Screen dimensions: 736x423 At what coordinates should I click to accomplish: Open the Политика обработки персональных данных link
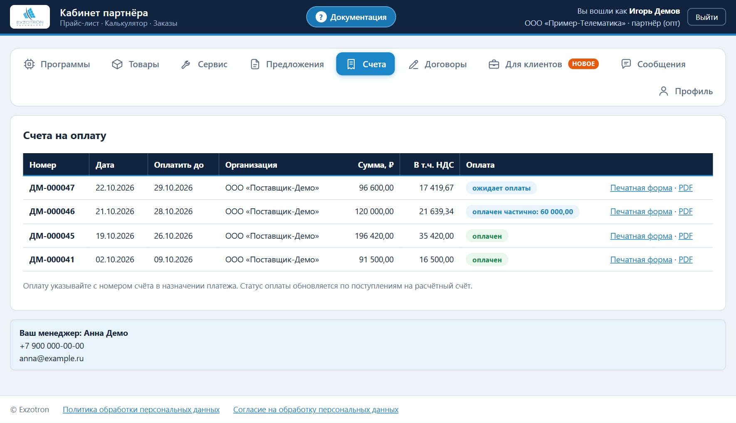(x=141, y=410)
